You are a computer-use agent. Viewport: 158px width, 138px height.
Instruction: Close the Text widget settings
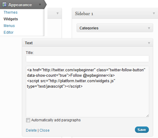44,130
